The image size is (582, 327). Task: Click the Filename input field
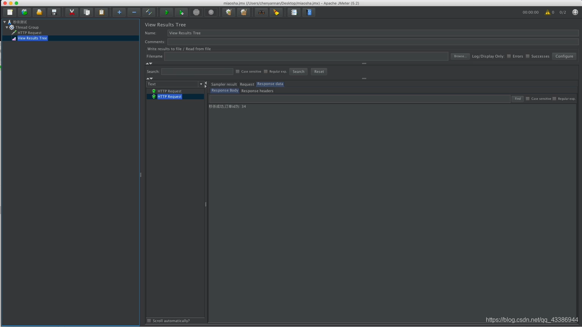click(306, 56)
